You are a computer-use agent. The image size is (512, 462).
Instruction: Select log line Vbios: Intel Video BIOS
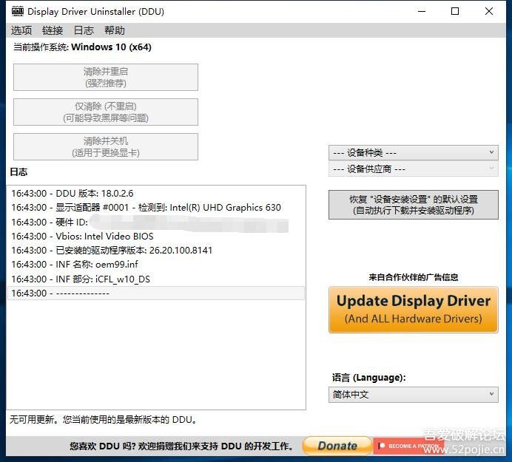click(156, 237)
